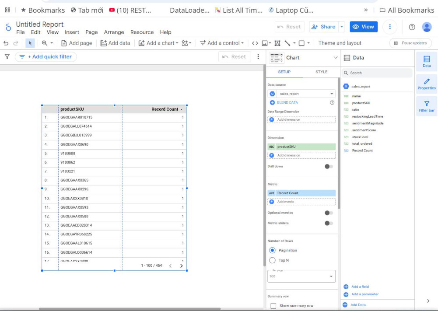Open the chart type dropdown
The image size is (438, 311).
pyautogui.click(x=336, y=57)
